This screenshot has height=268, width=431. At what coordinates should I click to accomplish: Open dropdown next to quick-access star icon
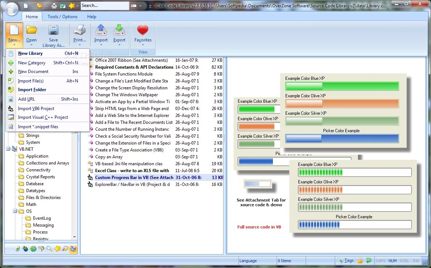(77, 6)
